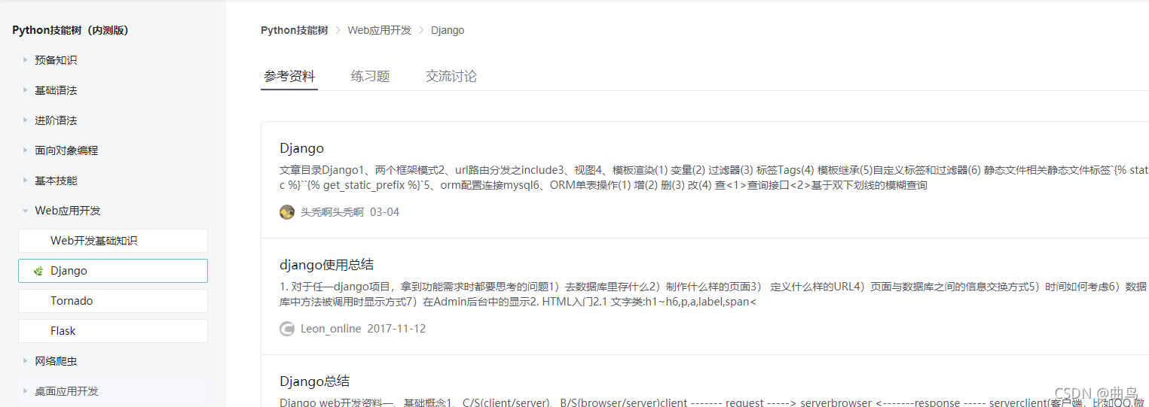This screenshot has height=407, width=1149.
Task: Open the article django使用总结
Action: coord(326,265)
